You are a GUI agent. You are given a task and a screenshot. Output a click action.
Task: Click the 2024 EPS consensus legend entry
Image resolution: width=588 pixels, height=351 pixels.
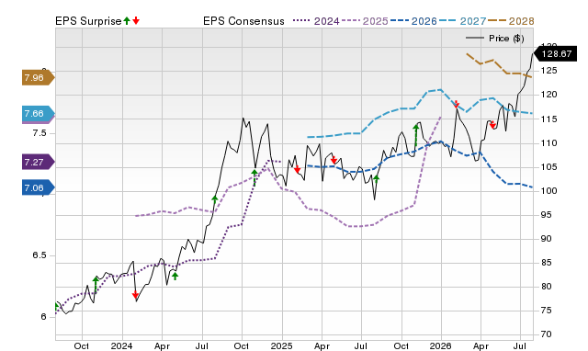pos(316,21)
